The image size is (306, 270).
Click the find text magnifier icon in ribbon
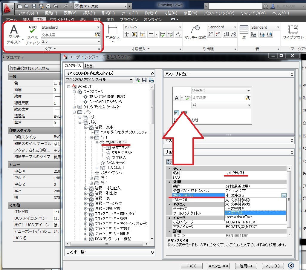pos(98,35)
